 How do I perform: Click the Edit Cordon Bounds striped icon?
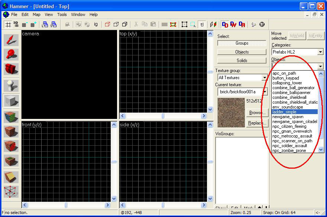coord(173,25)
